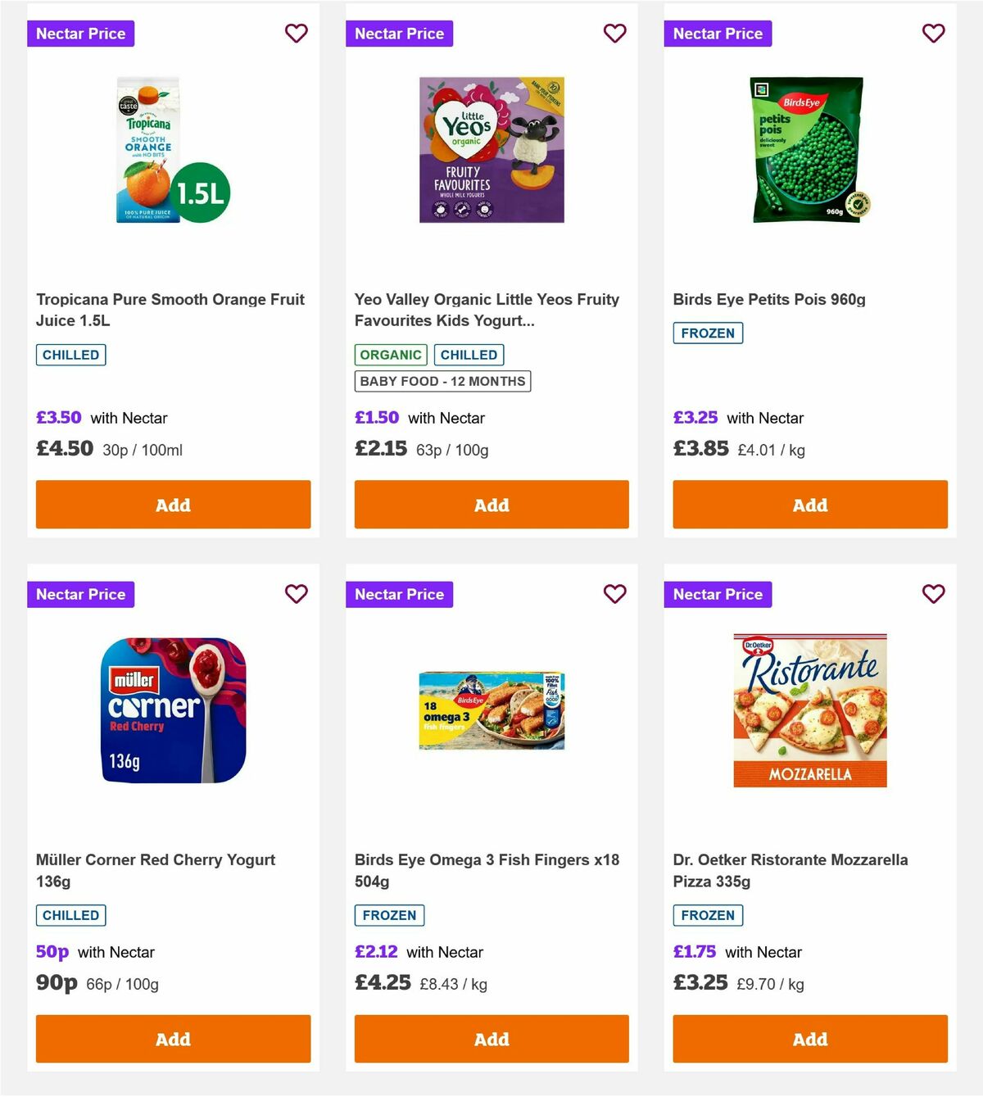Click the BABY FOOD - 12 MONTHS tag

tap(442, 381)
